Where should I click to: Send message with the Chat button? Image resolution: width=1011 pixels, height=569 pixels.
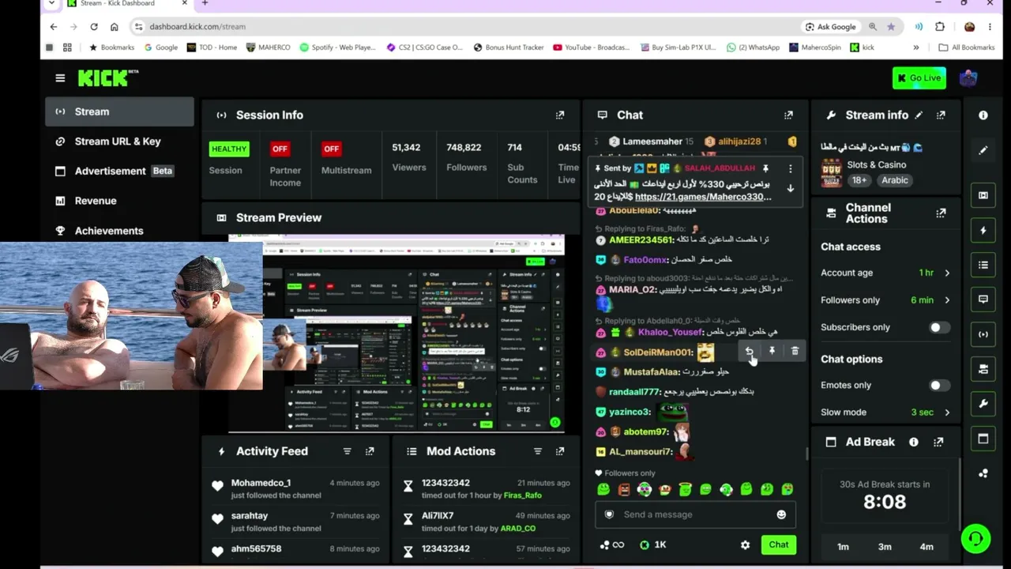point(779,545)
